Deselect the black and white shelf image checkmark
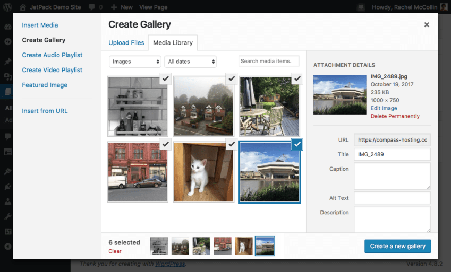Image resolution: width=451 pixels, height=272 pixels. (x=165, y=78)
